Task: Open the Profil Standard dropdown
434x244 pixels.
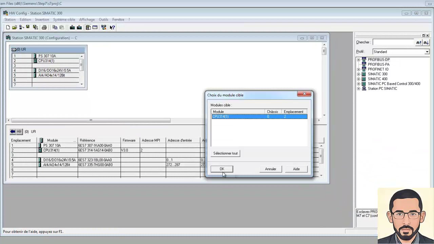Action: coord(427,52)
